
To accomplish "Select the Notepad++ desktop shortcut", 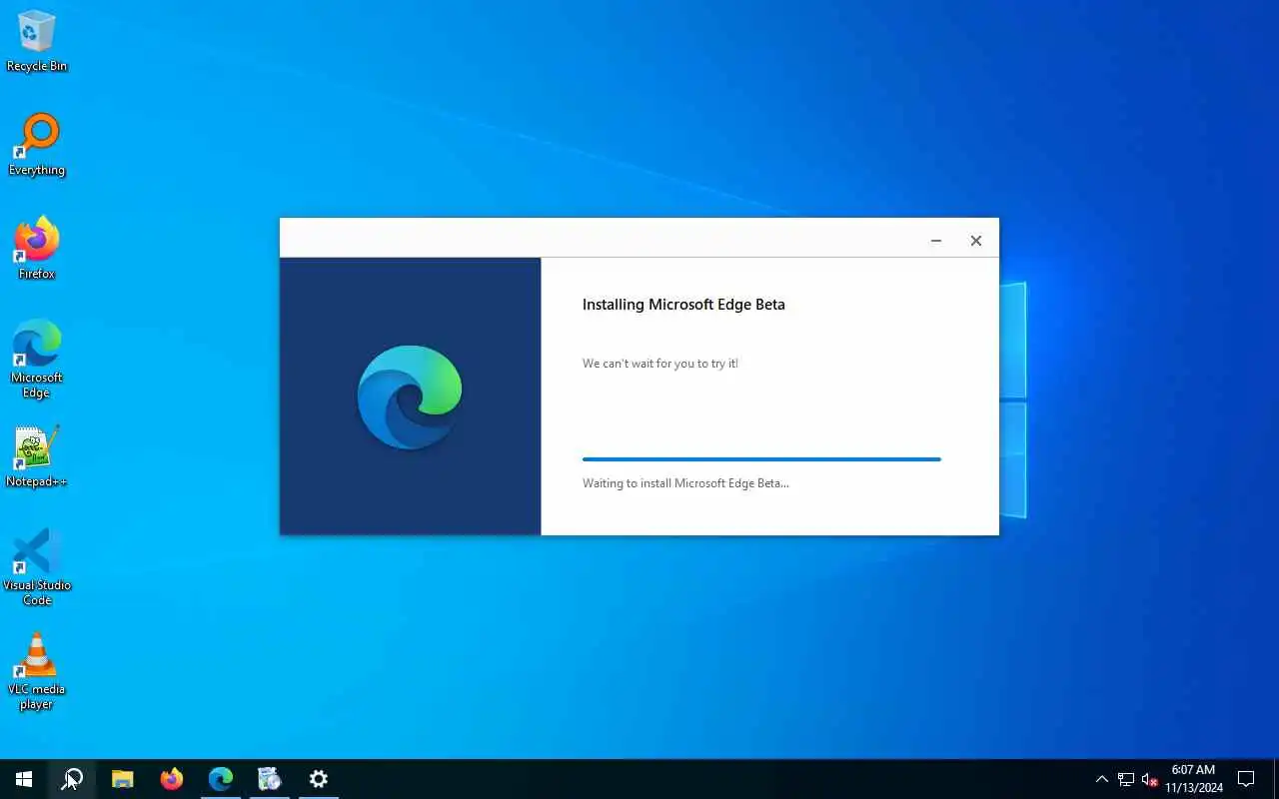I will [x=37, y=457].
